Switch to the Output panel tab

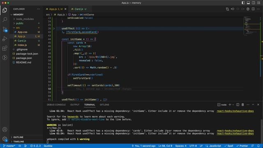click(75, 105)
